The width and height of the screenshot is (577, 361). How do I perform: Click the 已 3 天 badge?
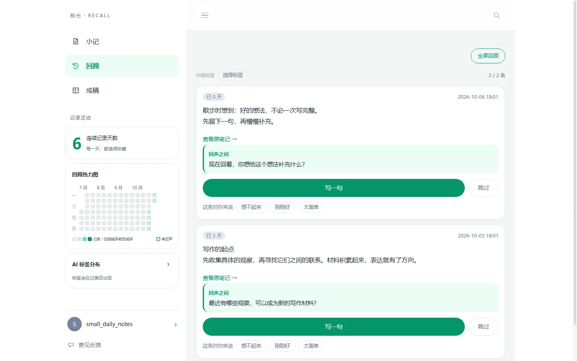pos(214,235)
